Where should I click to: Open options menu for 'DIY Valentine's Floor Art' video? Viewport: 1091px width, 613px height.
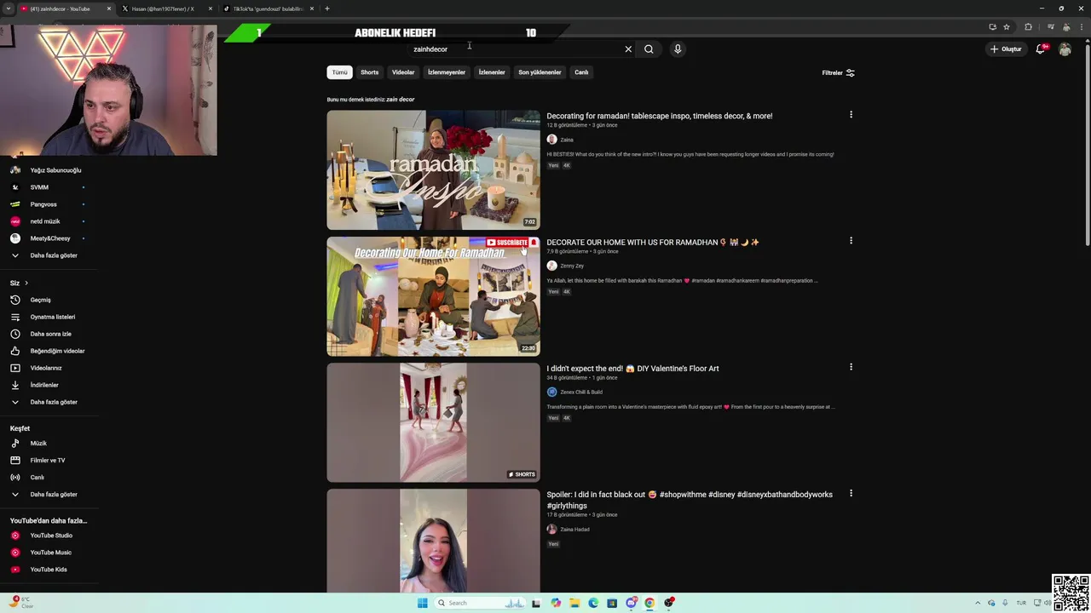851,367
